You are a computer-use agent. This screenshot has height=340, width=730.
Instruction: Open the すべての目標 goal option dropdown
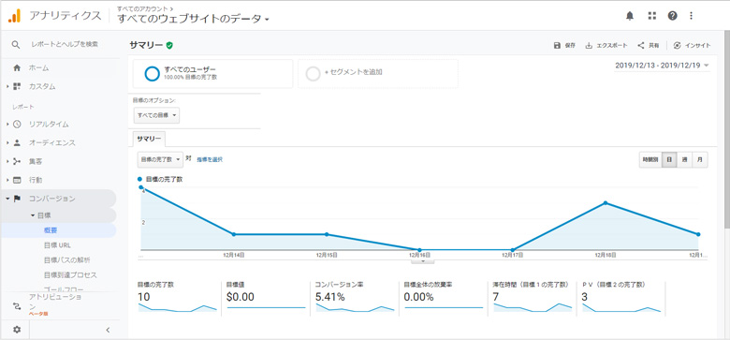pyautogui.click(x=156, y=115)
